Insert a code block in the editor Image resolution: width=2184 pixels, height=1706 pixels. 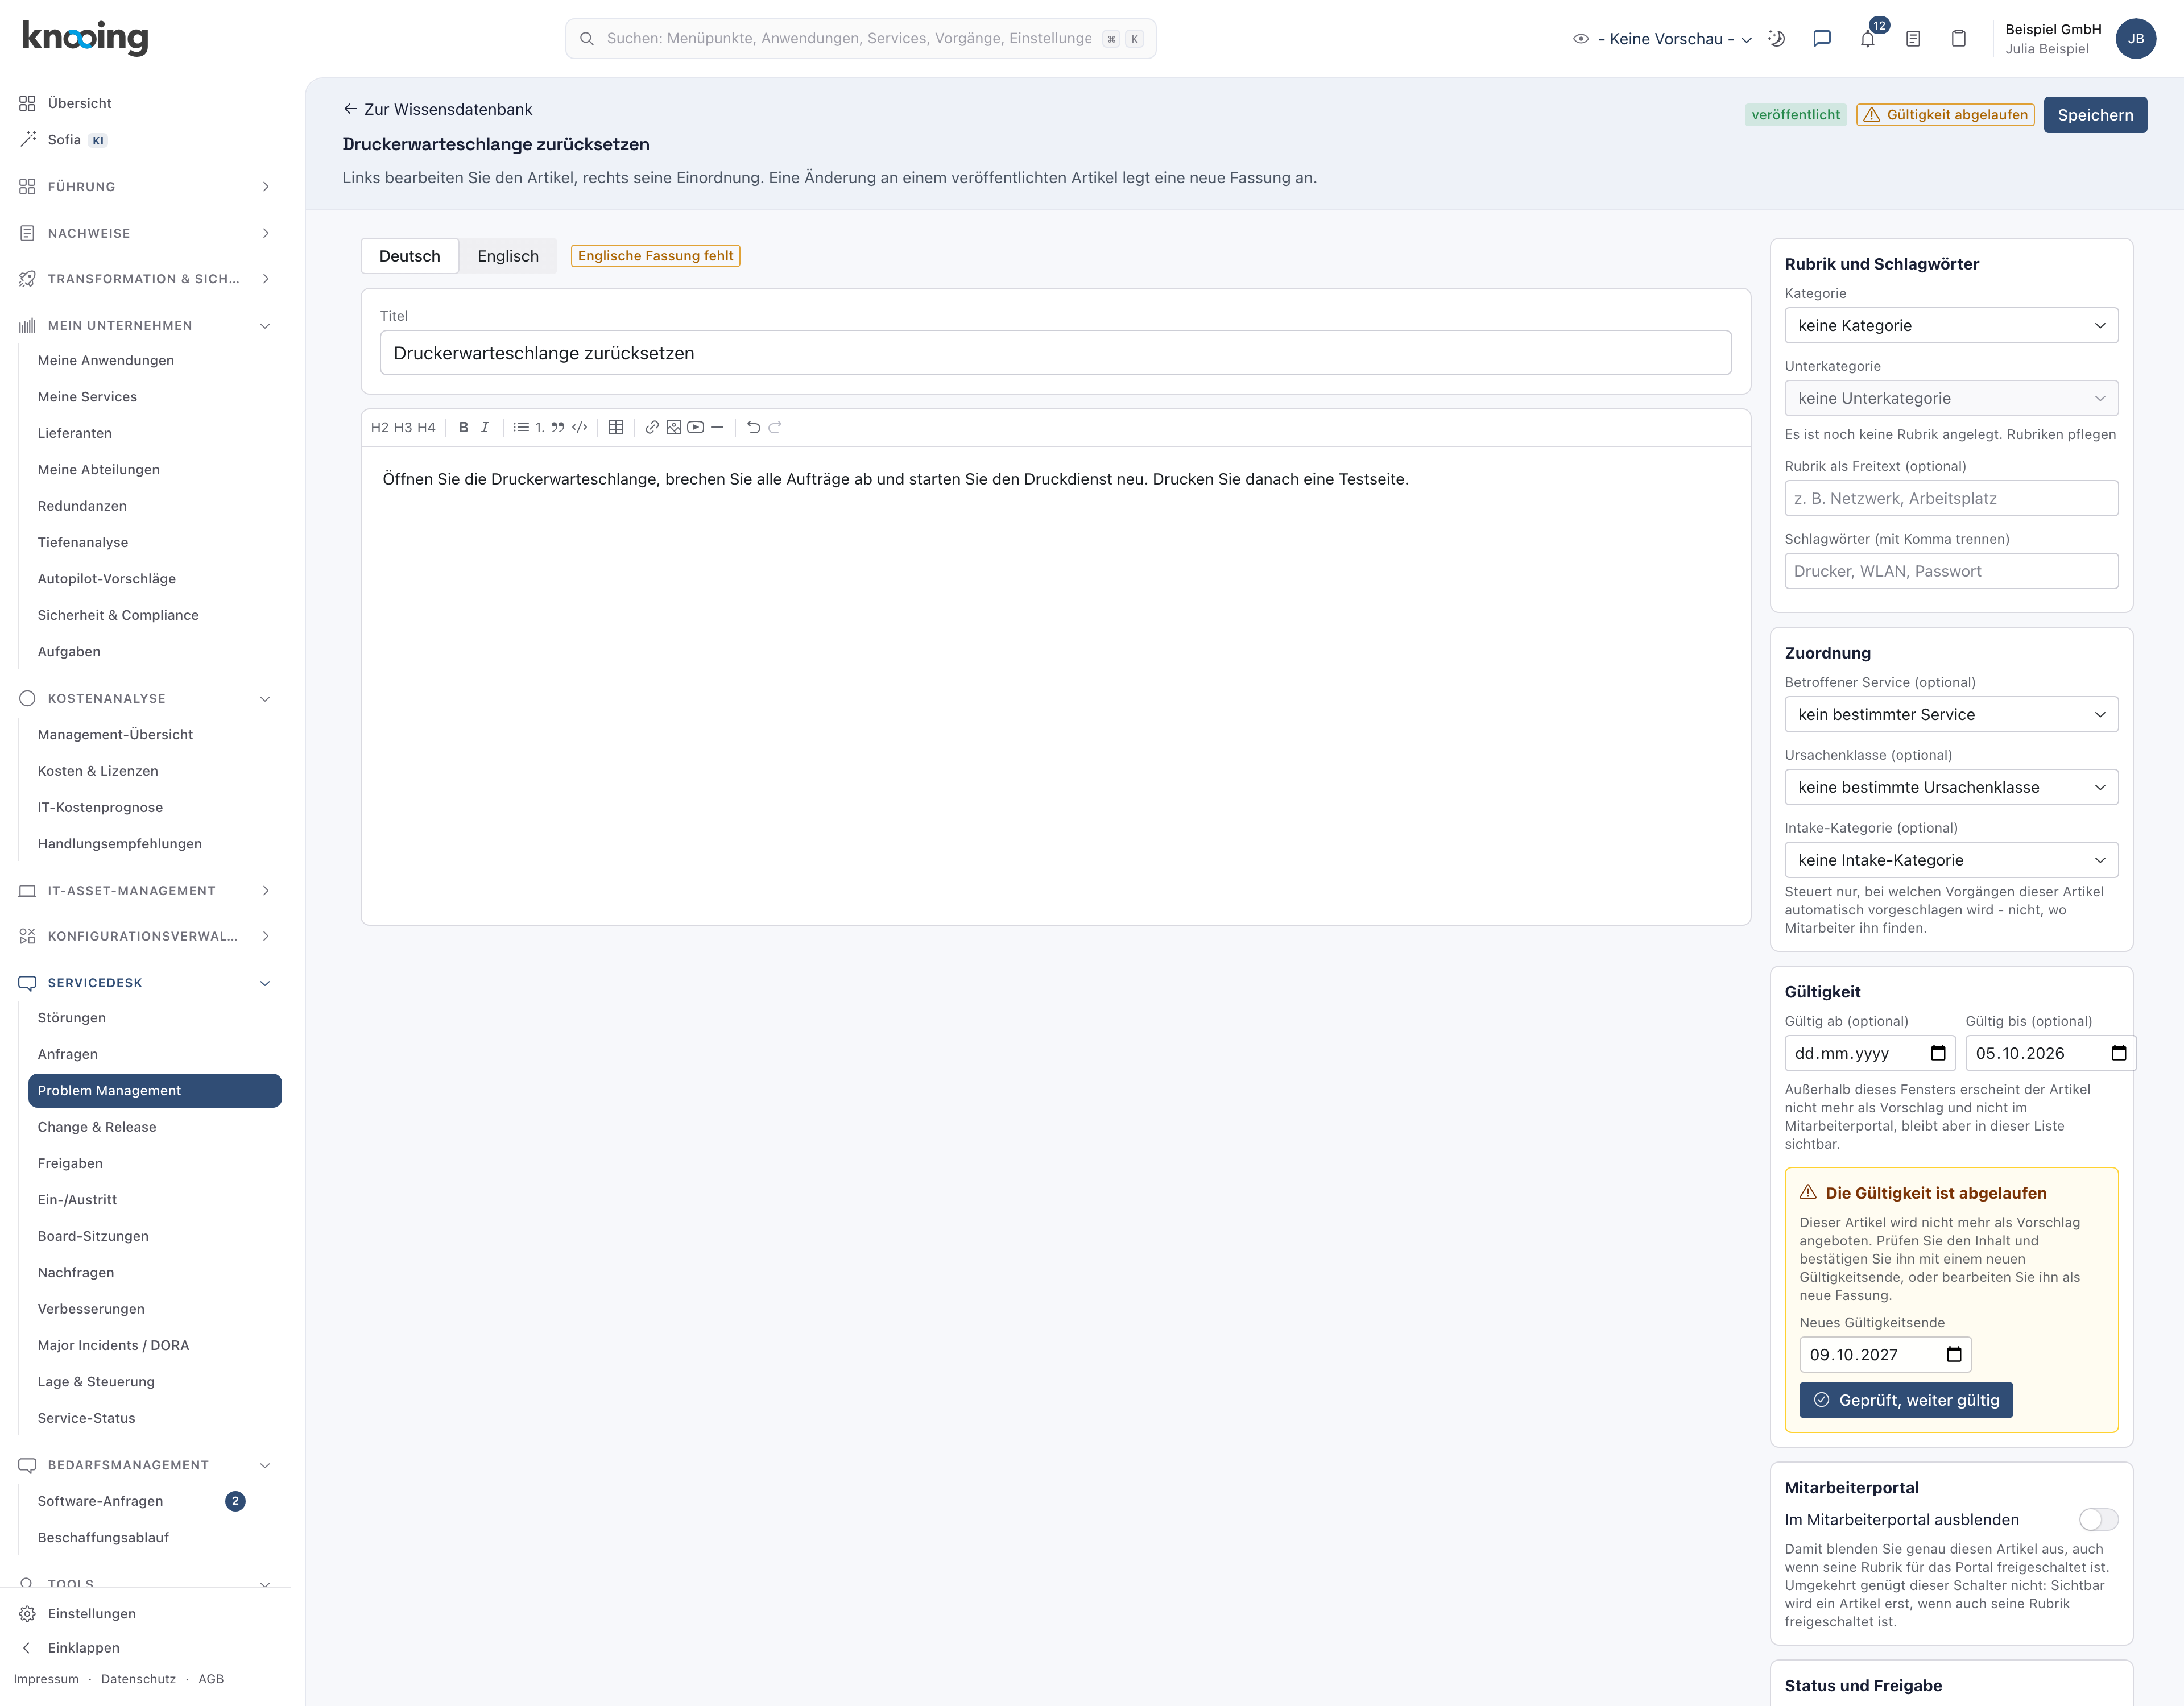[580, 427]
